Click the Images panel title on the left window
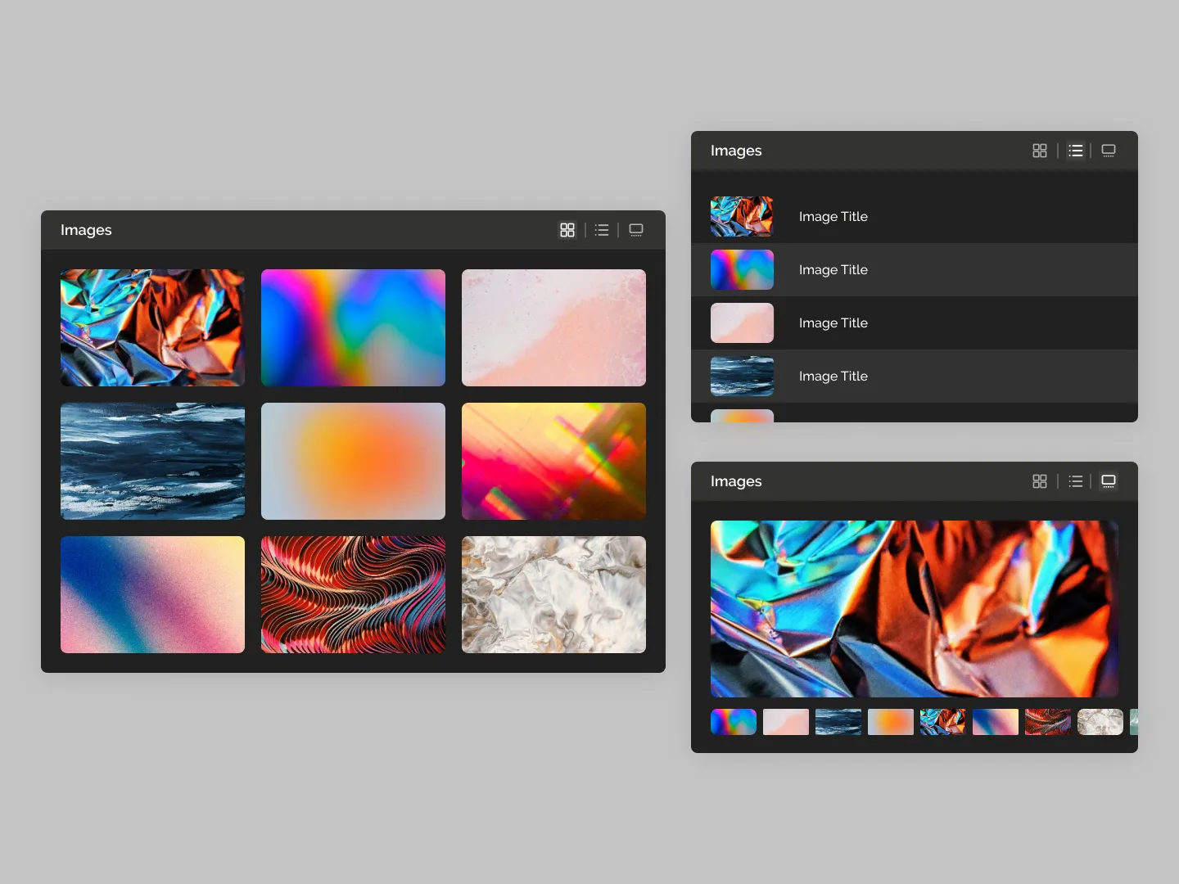The width and height of the screenshot is (1179, 884). 86,230
